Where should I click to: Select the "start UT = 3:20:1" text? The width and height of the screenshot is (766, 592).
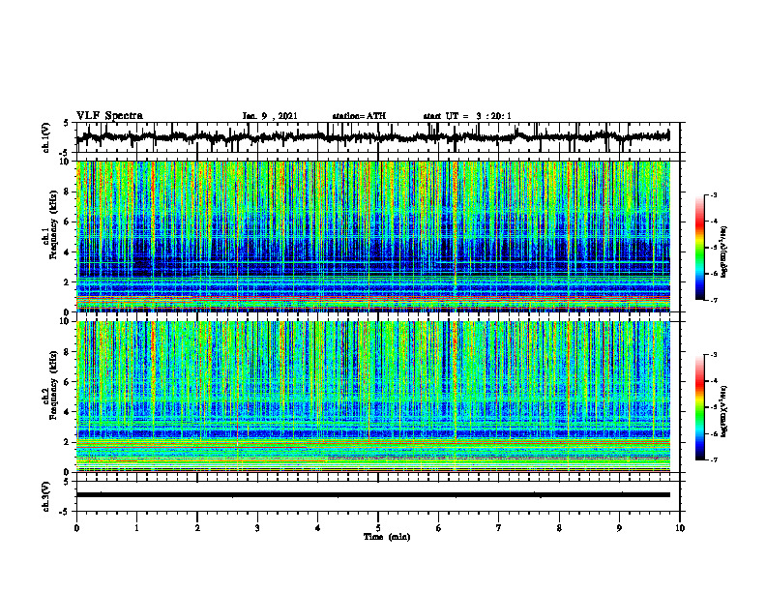point(467,116)
